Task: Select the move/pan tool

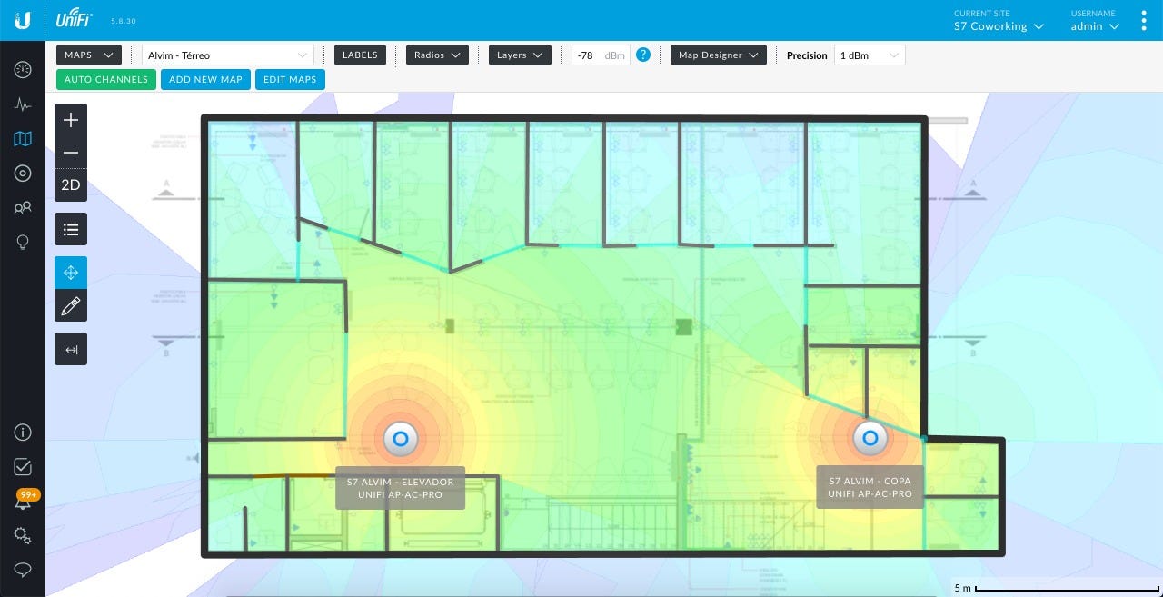Action: [71, 273]
